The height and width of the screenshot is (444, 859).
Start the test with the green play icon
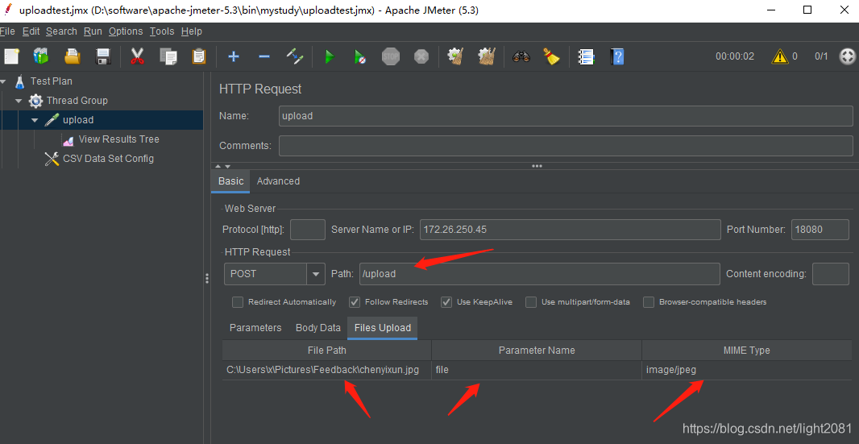[x=330, y=56]
